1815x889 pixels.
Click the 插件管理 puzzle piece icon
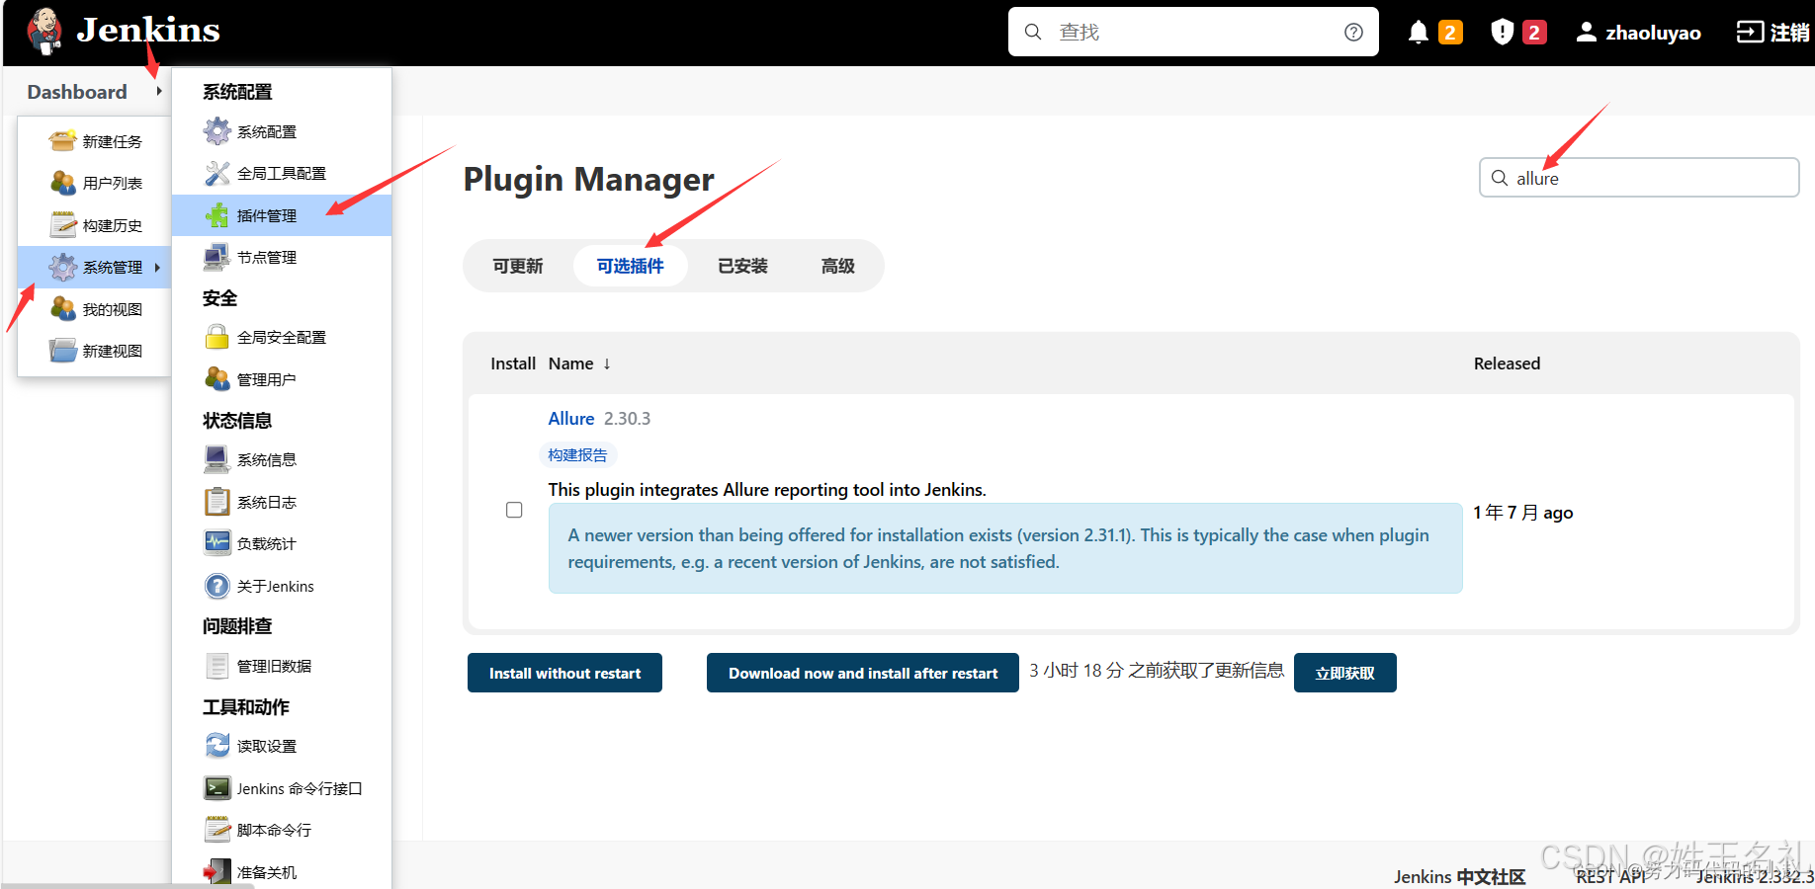(x=217, y=215)
